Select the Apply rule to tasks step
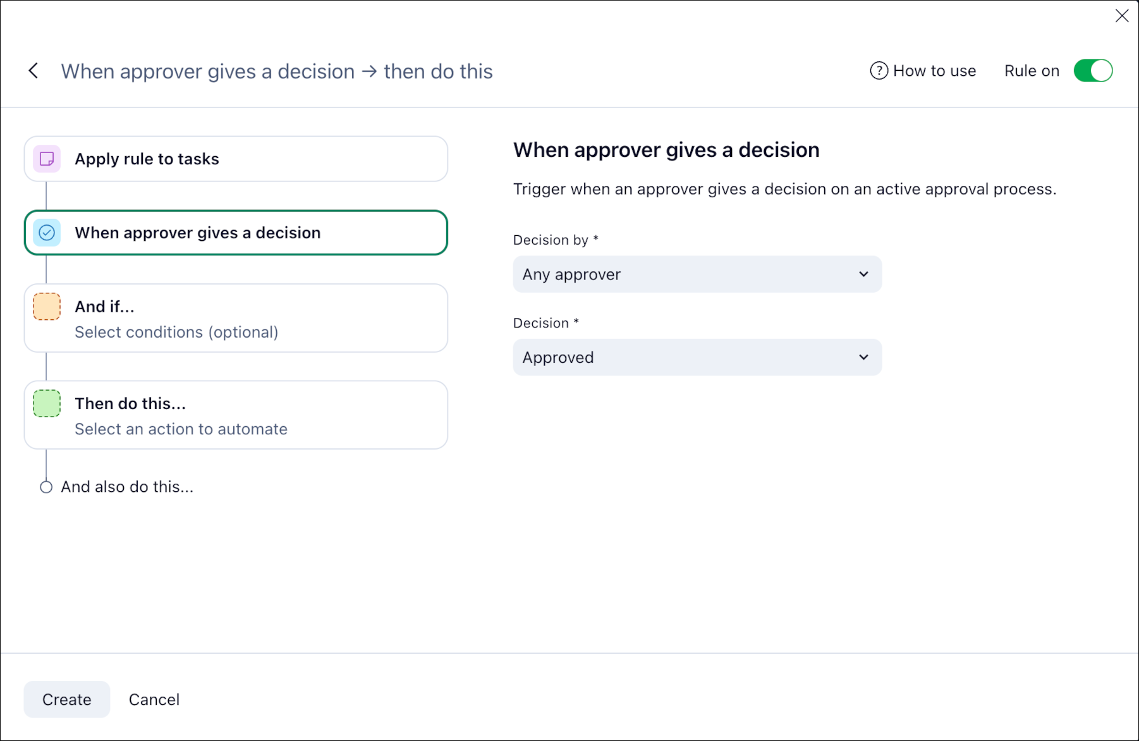Image resolution: width=1139 pixels, height=741 pixels. tap(235, 159)
